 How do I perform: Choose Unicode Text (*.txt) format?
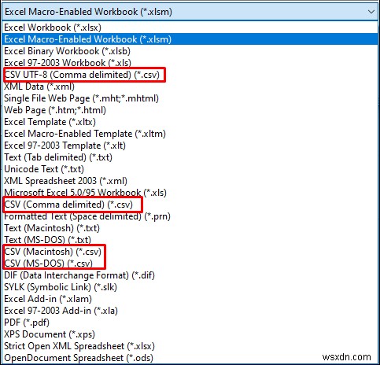190,169
